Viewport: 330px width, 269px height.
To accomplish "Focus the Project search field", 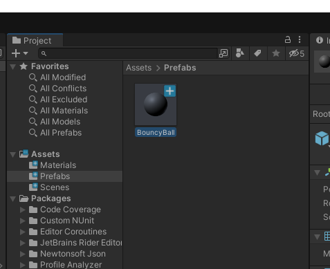I will click(x=128, y=53).
